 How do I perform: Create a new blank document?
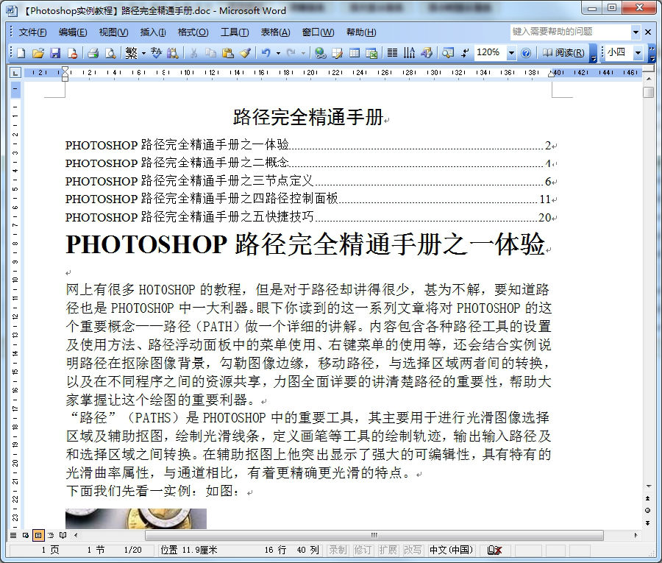point(21,53)
